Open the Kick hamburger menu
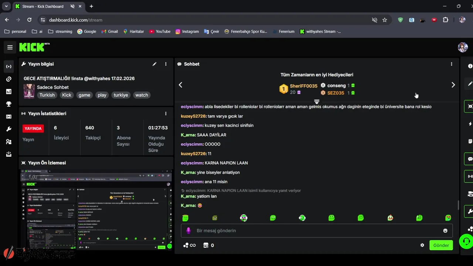Viewport: 473px width, 266px height. click(x=10, y=47)
